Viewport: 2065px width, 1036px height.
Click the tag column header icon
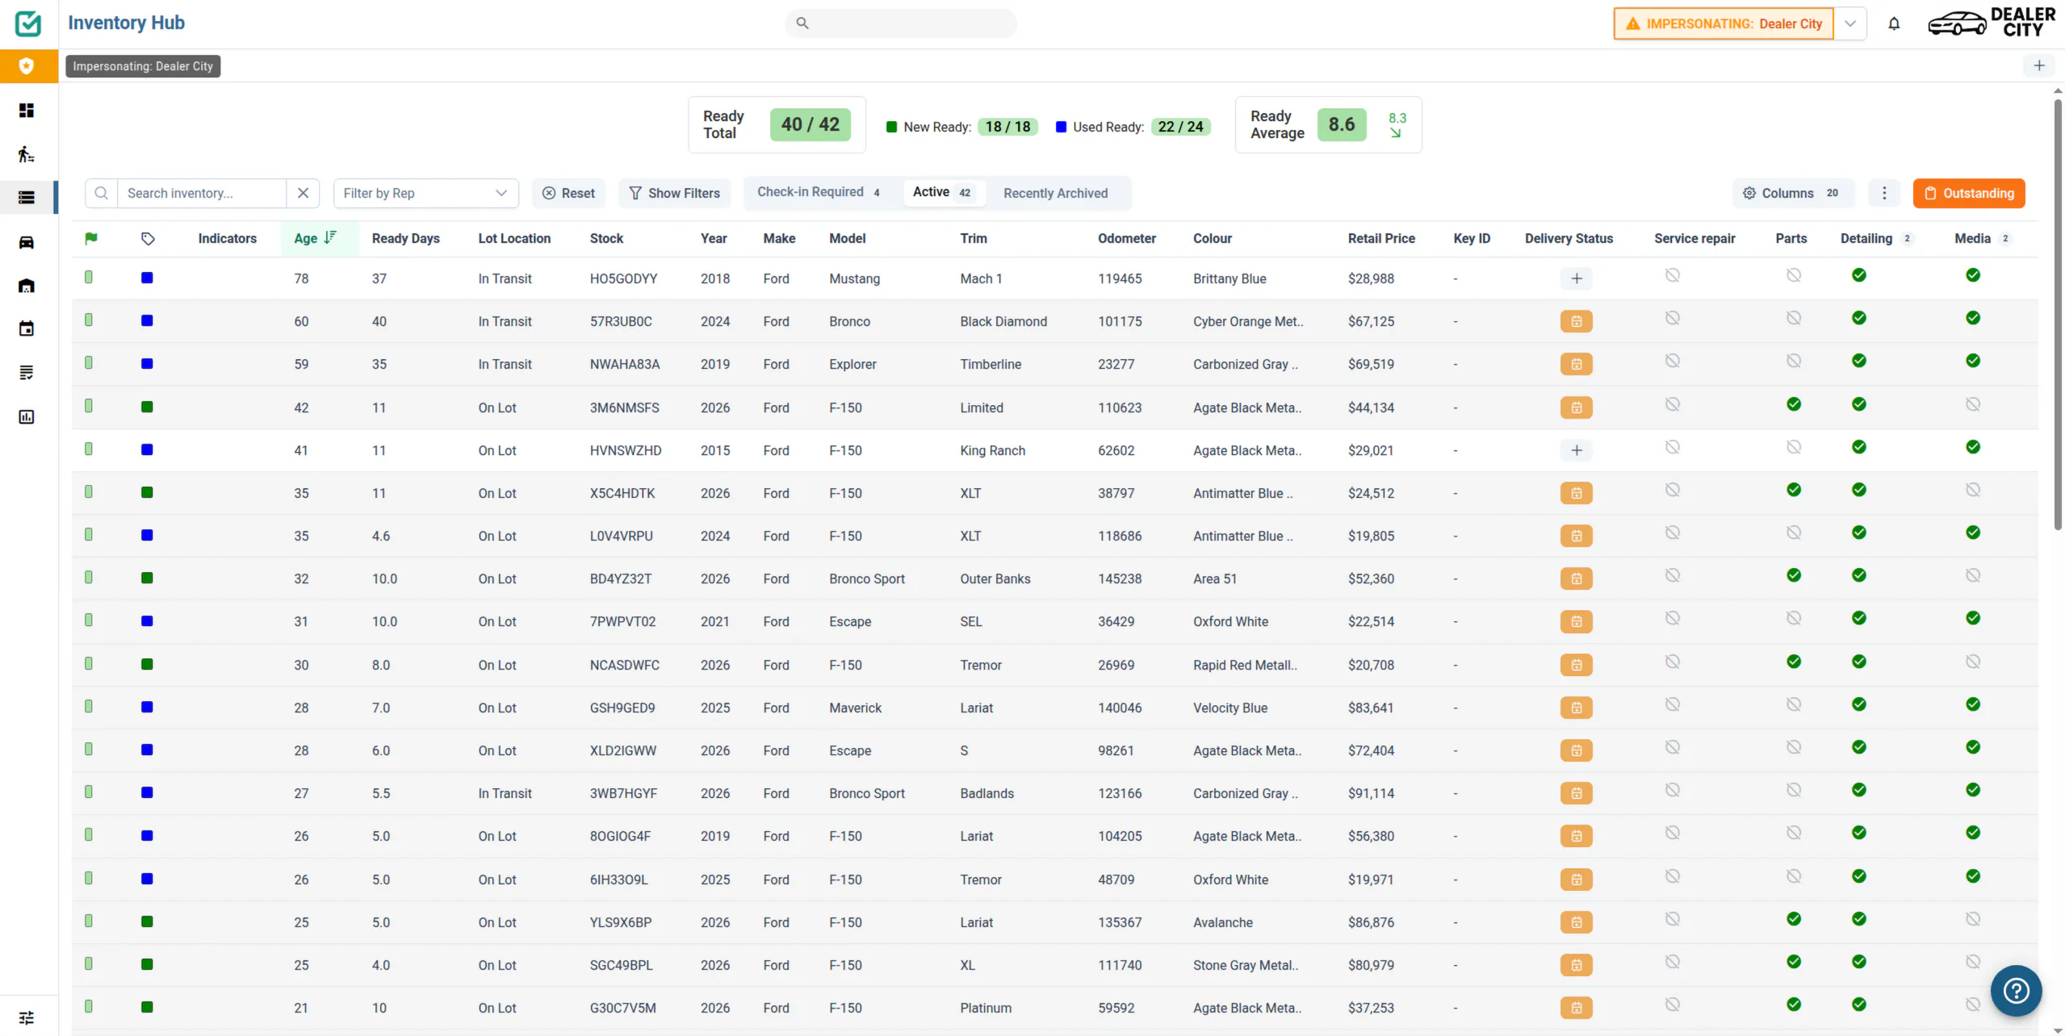click(x=148, y=238)
